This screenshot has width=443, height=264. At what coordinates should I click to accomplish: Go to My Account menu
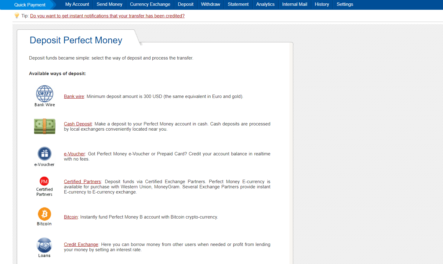[x=77, y=4]
